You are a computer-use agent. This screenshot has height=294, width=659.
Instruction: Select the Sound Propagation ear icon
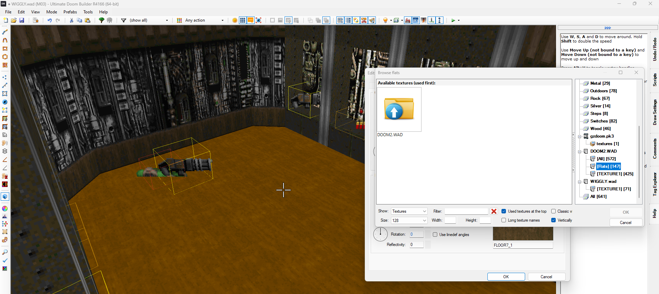(5, 143)
